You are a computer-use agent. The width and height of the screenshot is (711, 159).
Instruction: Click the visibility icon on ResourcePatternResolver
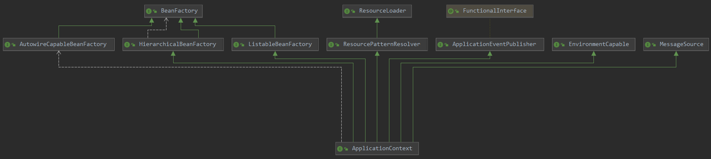coord(337,45)
